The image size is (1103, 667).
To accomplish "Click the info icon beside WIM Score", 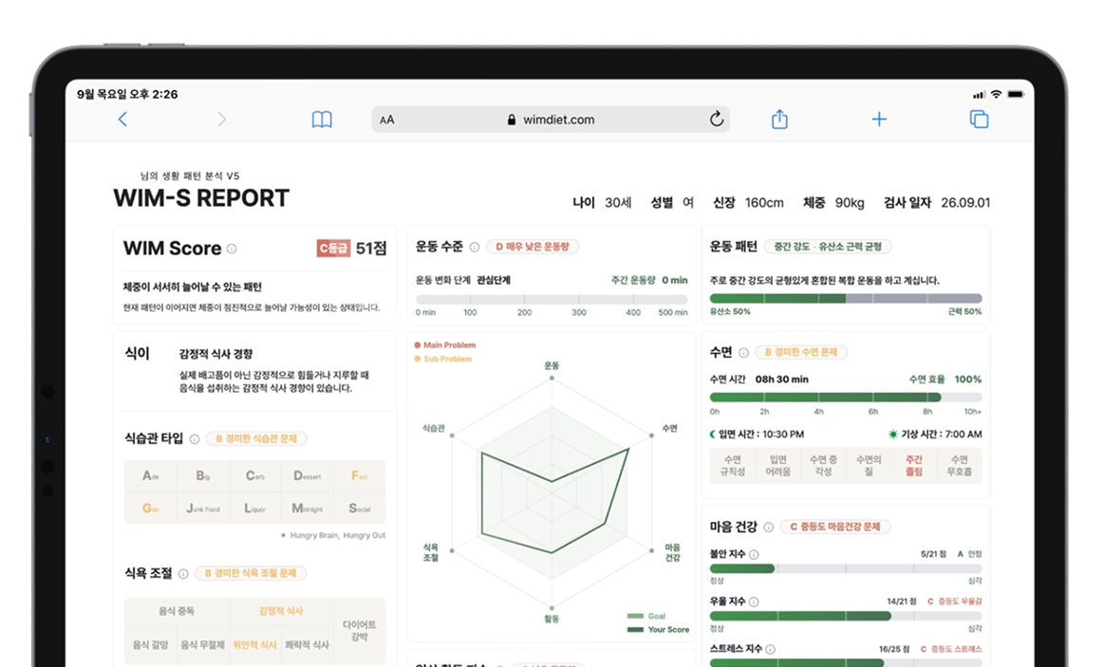I will [x=232, y=249].
